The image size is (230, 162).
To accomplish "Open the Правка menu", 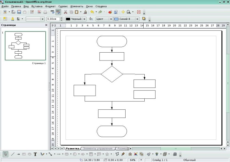I will click(x=16, y=6).
